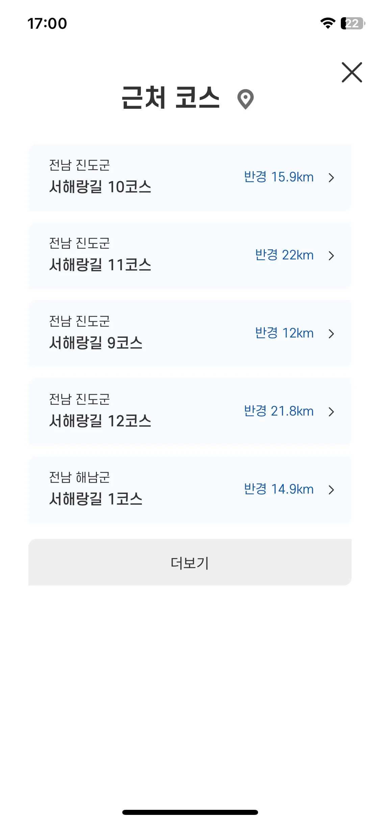The image size is (380, 823).
Task: Tap the 반경 12km distance label
Action: 284,333
